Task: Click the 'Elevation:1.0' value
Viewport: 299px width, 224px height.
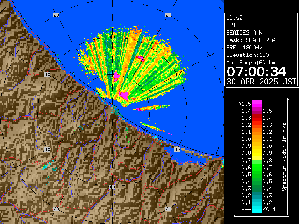Action: (248, 55)
